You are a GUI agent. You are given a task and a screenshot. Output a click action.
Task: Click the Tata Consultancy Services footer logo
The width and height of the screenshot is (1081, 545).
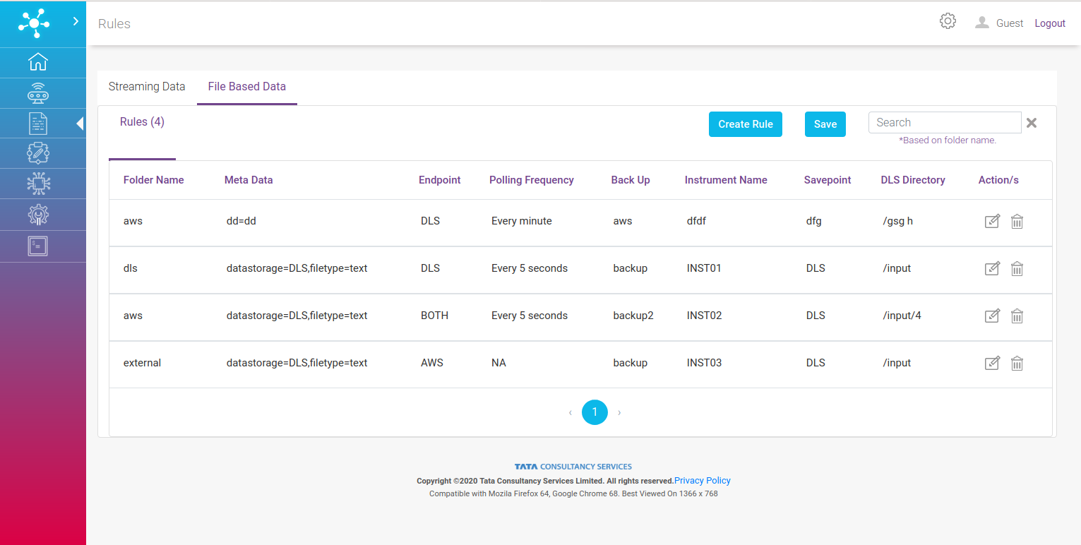tap(573, 467)
